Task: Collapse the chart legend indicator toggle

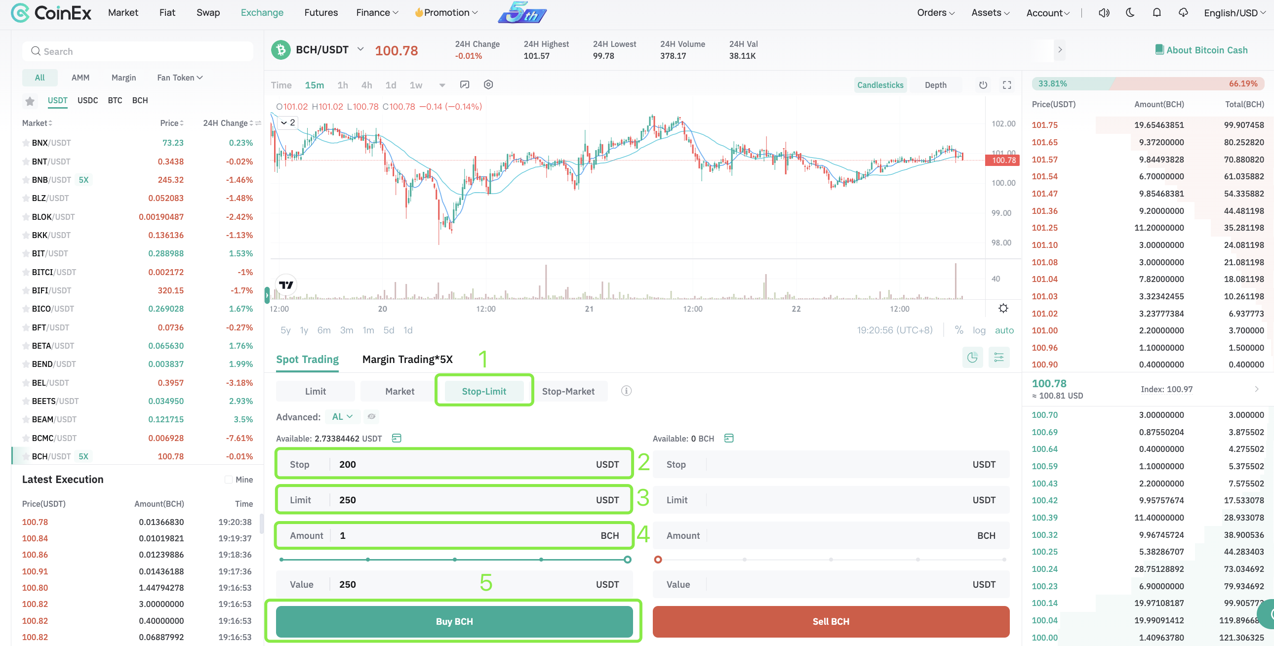Action: [287, 122]
